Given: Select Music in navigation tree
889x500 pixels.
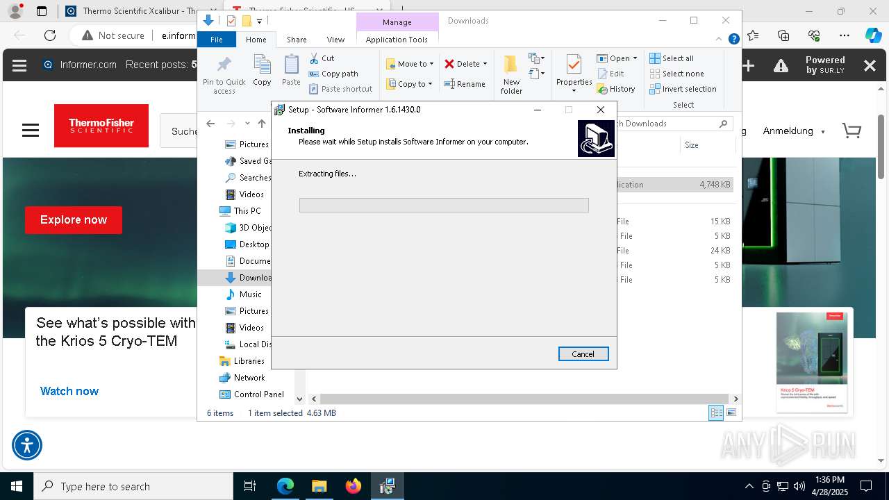Looking at the screenshot, I should tap(243, 294).
